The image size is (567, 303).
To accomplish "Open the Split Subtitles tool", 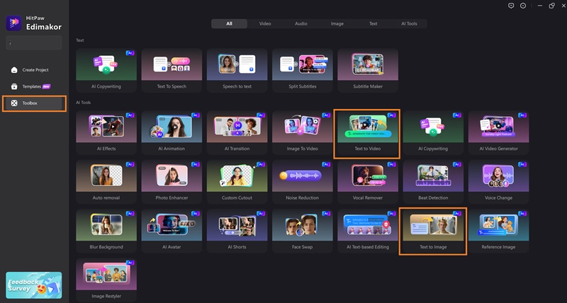I will (303, 70).
